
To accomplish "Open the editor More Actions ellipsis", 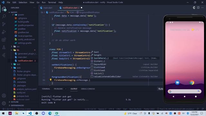I will pyautogui.click(x=202, y=8).
